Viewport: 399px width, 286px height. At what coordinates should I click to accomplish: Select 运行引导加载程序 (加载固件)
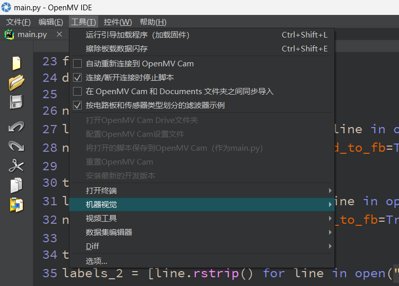(202, 35)
